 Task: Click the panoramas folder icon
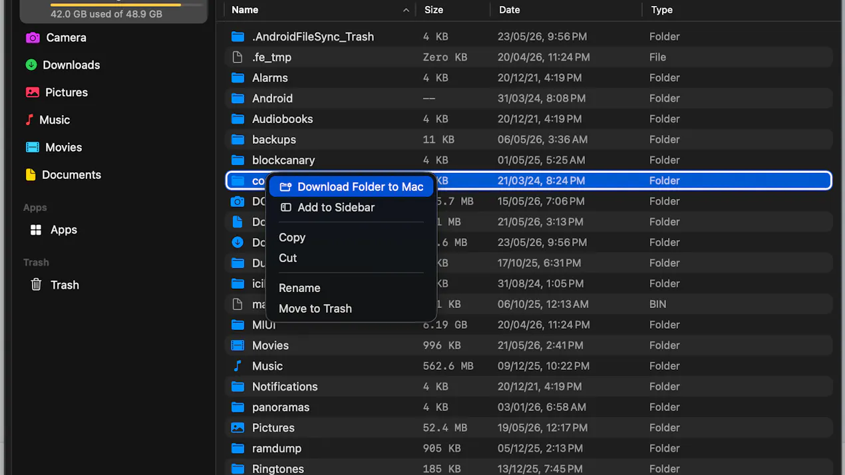click(238, 407)
